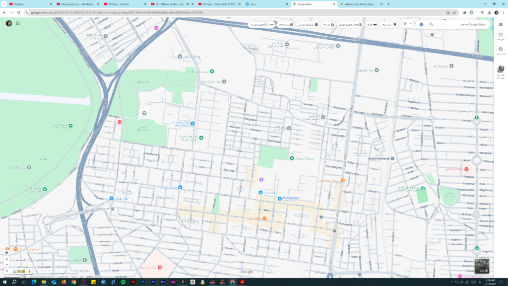
Task: Expand the dropdown arrow beside the search box
Action: pyautogui.click(x=411, y=23)
